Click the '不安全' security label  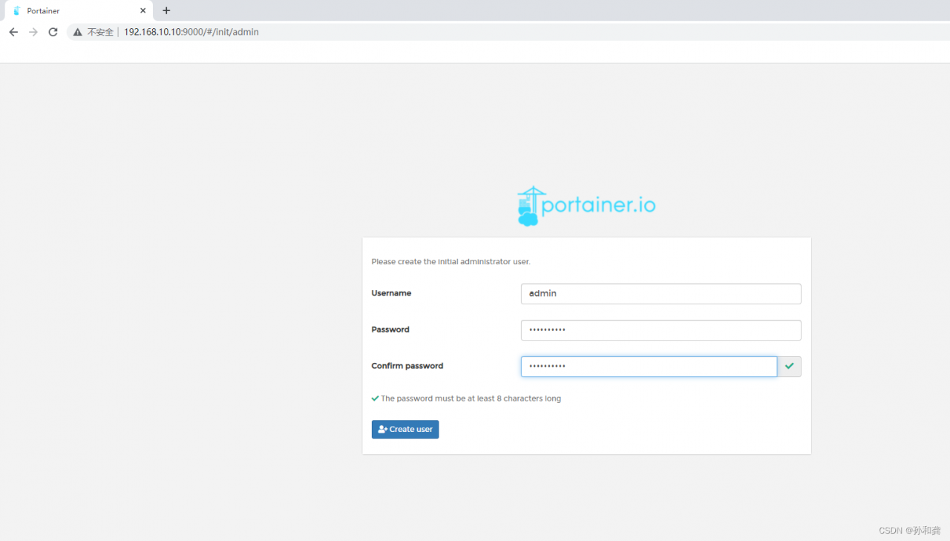click(100, 32)
